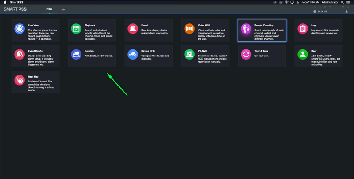Open the user account icon in header
This screenshot has width=354, height=179.
(315, 7)
